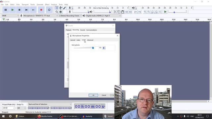Toggle the Loop button
Screen dimensions: 212x119
click(x=49, y=10)
